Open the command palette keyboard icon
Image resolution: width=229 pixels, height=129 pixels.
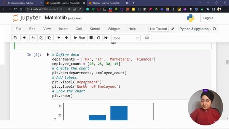tap(147, 38)
